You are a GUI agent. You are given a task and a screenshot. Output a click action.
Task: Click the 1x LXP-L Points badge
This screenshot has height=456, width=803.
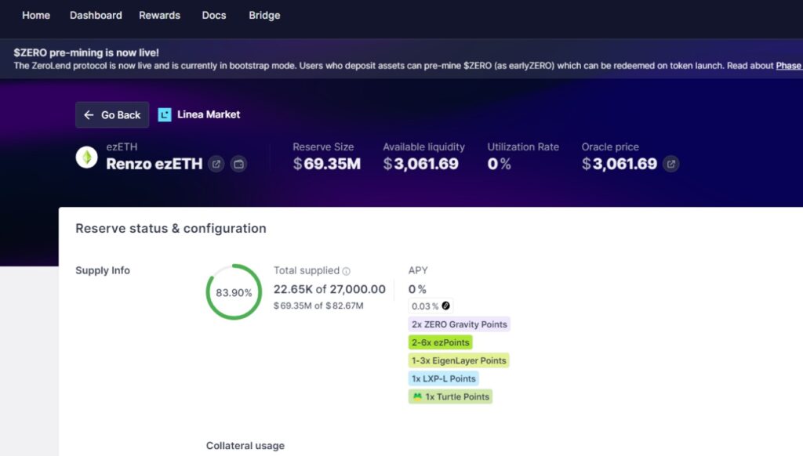[x=444, y=378]
